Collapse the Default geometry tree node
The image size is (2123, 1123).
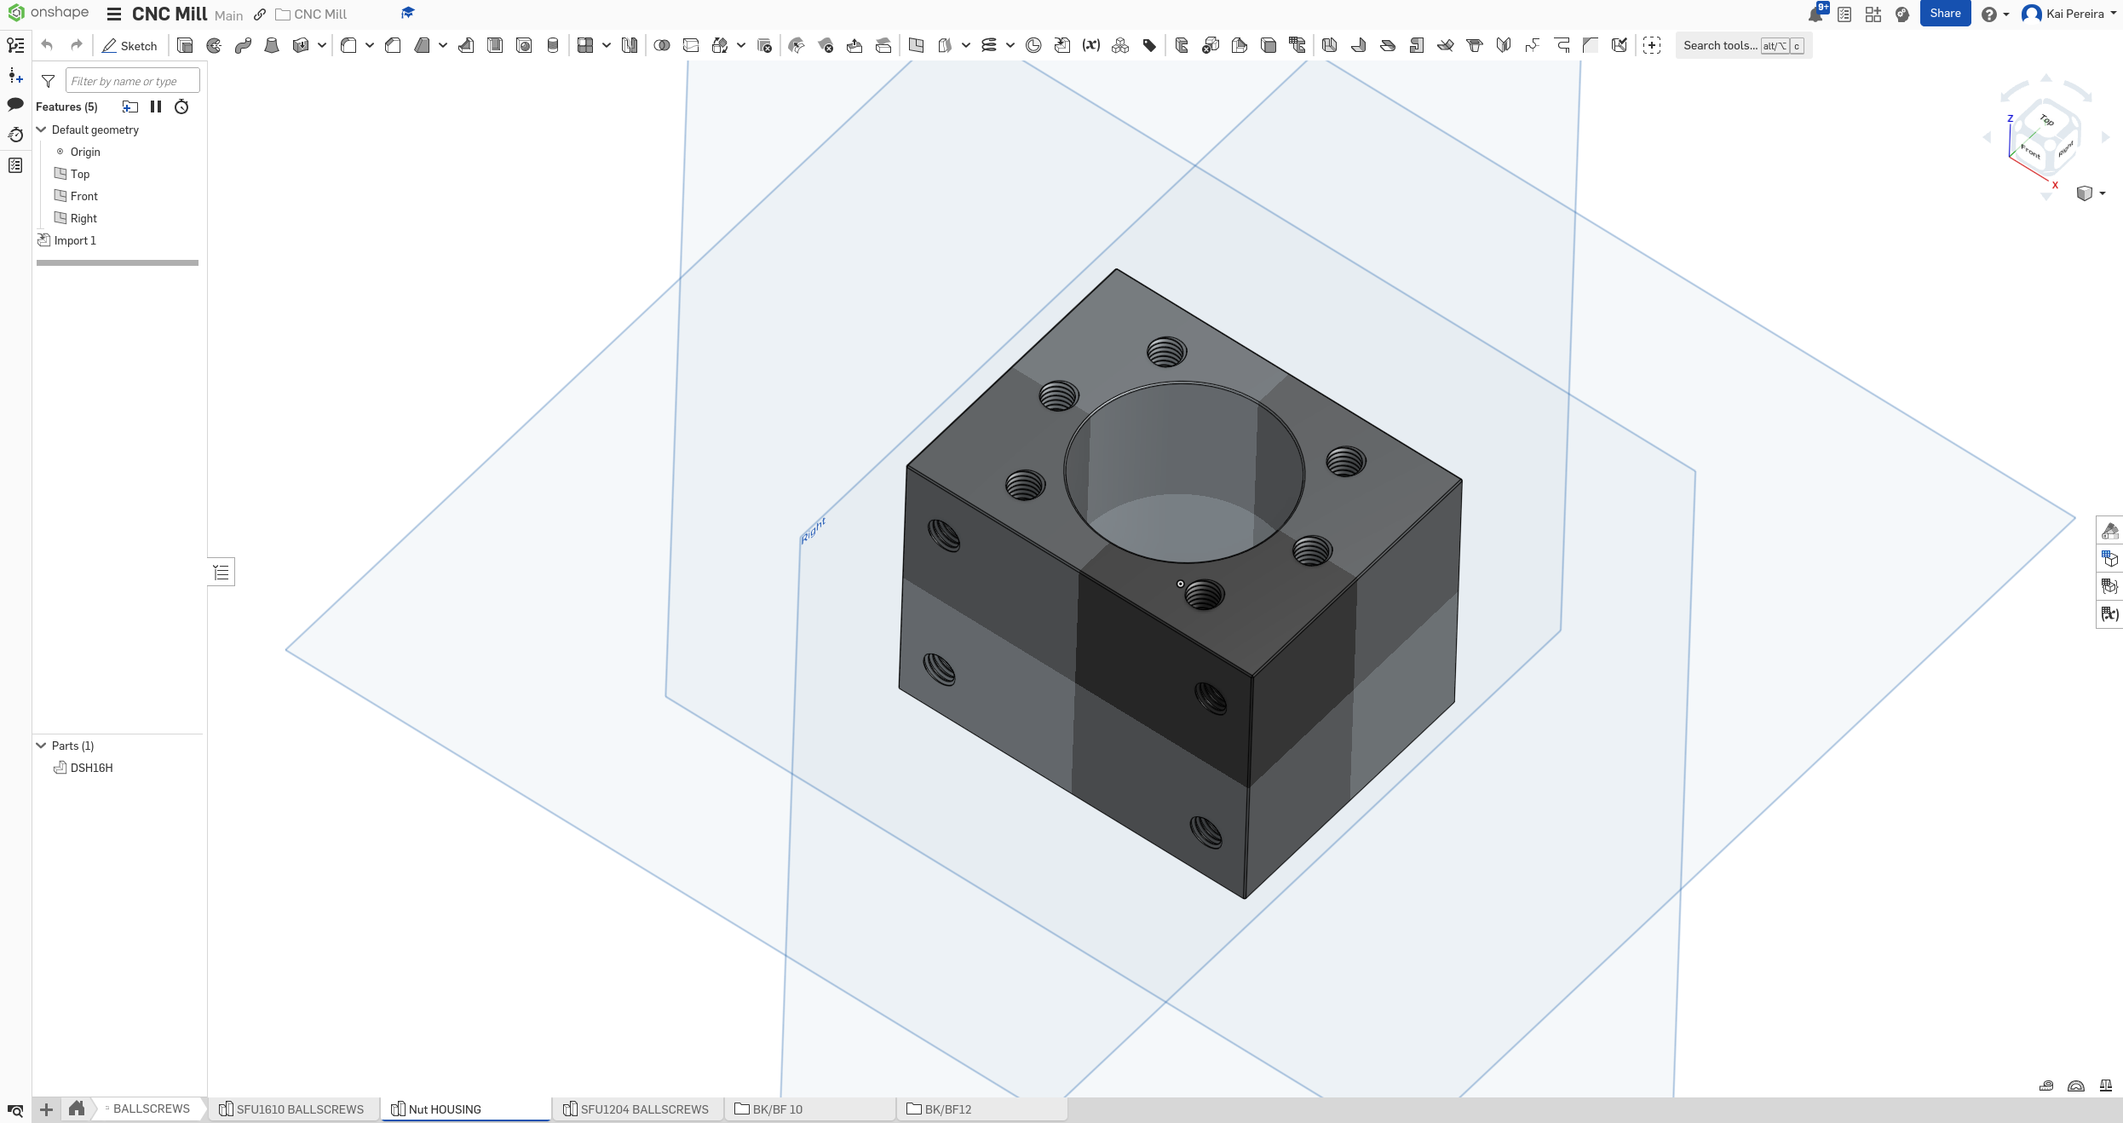(41, 130)
